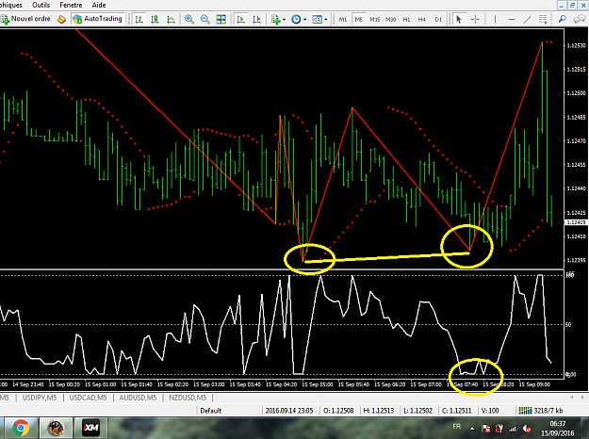Click the H: 1.12513 status value

point(379,411)
